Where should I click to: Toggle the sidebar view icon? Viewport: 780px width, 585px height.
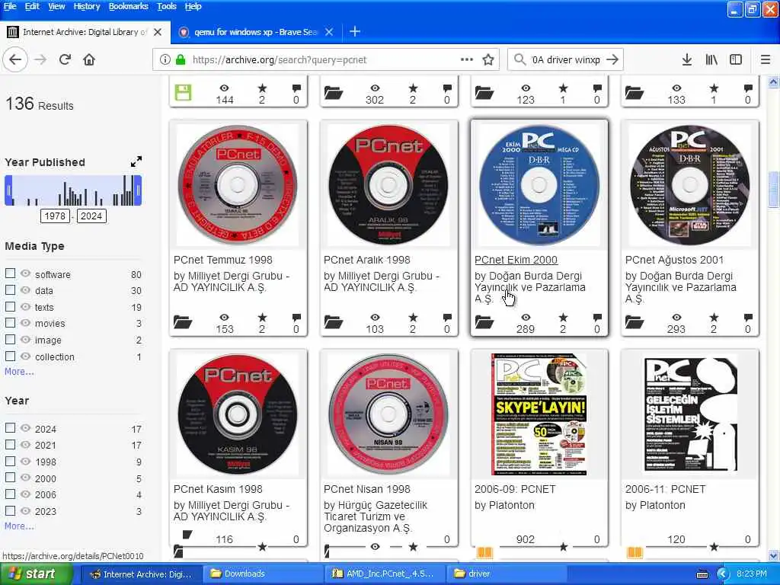(x=736, y=59)
